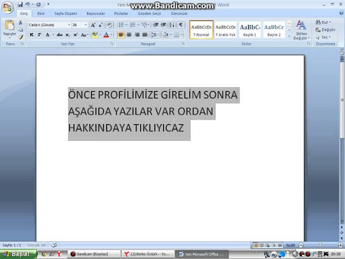Click the zoom slider handle
This screenshot has width=345, height=259.
click(x=321, y=245)
